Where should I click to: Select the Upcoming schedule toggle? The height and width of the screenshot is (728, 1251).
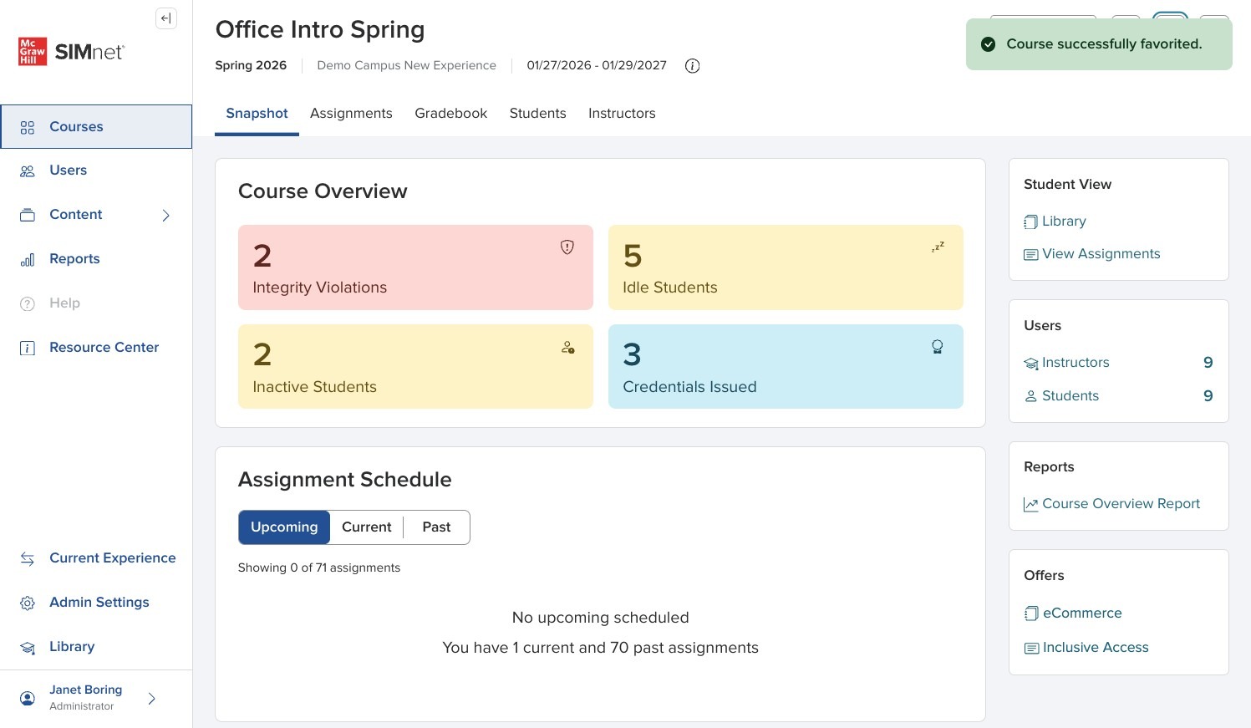pos(284,527)
